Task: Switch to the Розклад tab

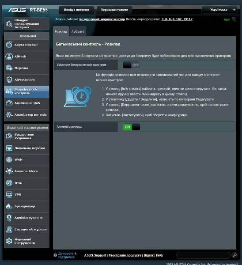Action: coord(61,31)
